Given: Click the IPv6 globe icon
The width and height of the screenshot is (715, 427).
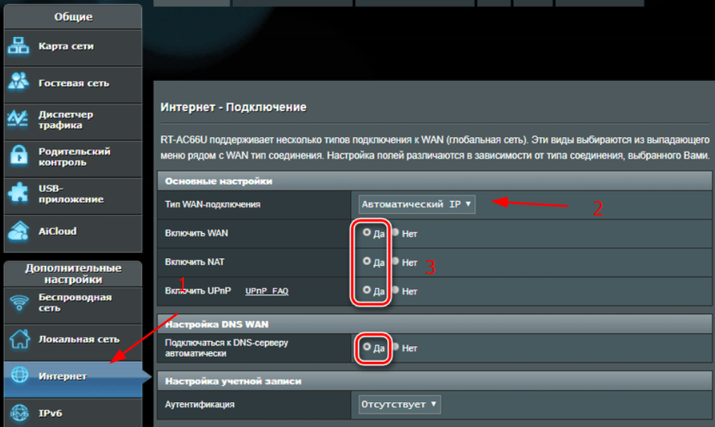Looking at the screenshot, I should 19,414.
